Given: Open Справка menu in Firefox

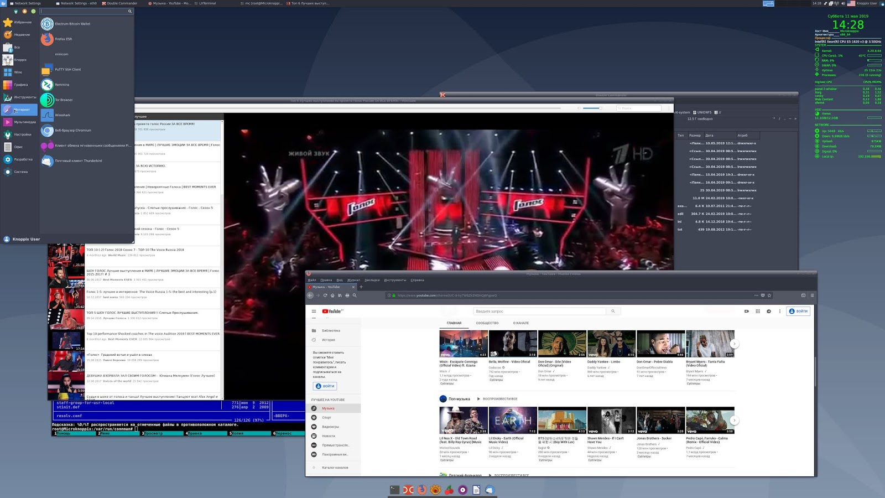Looking at the screenshot, I should [x=417, y=280].
